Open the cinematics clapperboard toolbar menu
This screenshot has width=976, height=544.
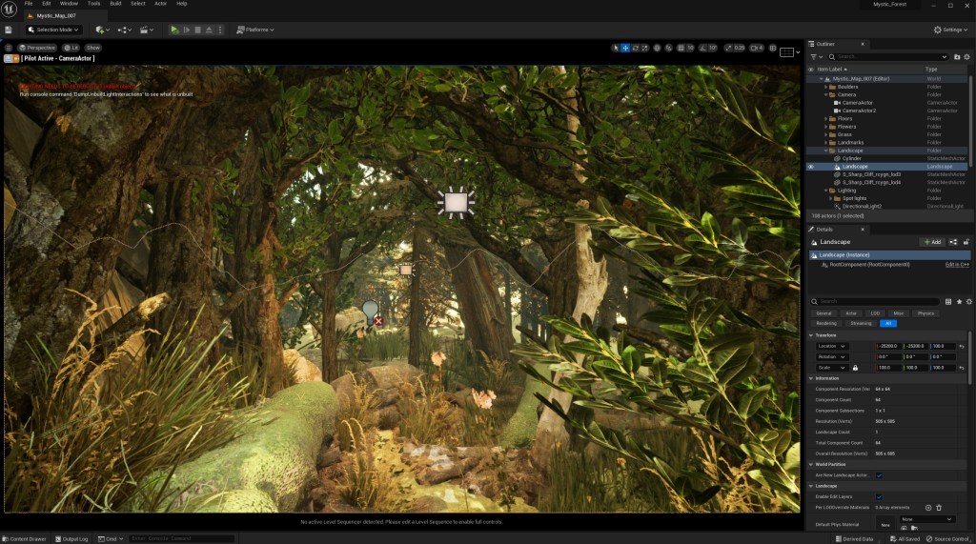[147, 30]
